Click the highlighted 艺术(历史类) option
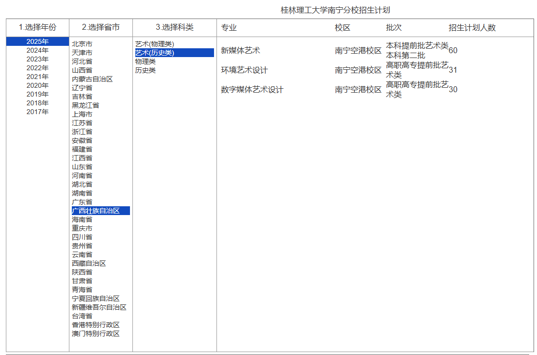 [155, 53]
